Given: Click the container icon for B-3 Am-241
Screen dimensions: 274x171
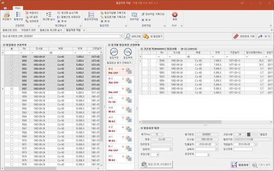Looking at the screenshot, I should coord(129,81).
